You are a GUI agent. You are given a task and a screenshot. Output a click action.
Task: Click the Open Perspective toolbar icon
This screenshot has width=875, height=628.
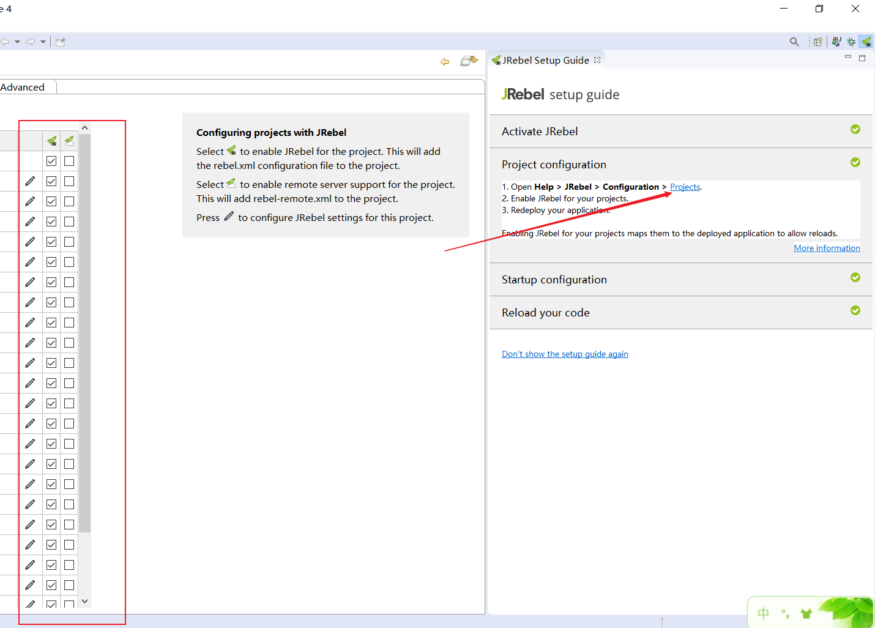tap(817, 42)
